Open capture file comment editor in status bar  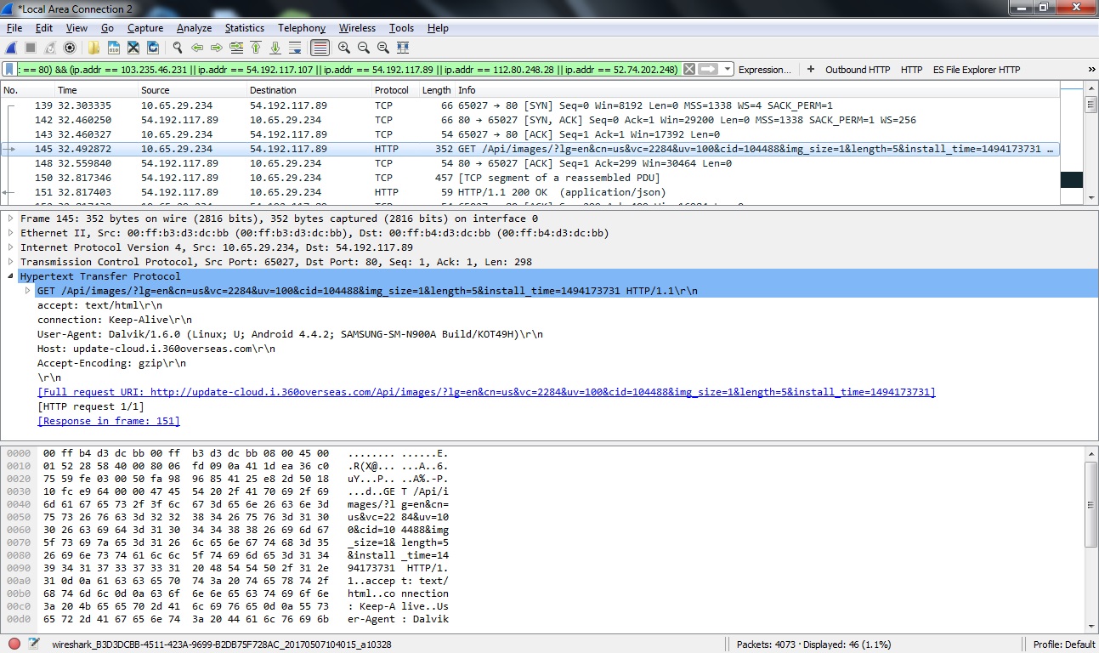pos(34,644)
